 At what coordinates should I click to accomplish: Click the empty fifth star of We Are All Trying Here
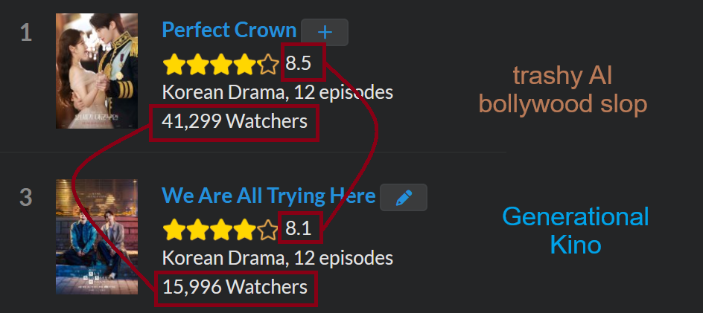(x=268, y=230)
